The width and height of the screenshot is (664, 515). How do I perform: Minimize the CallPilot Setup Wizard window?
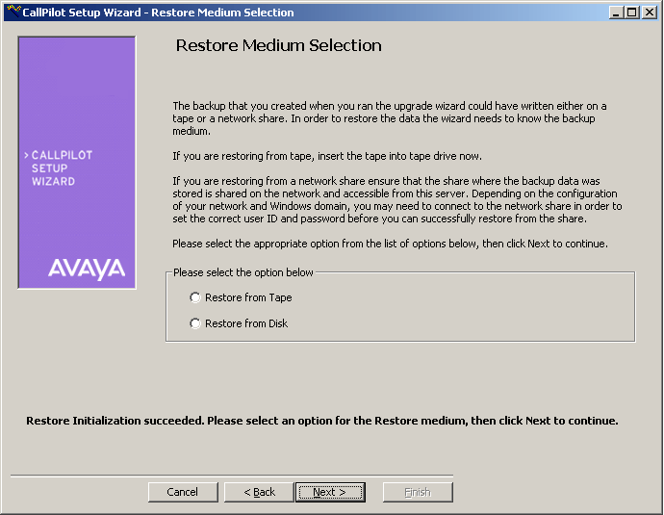point(616,13)
